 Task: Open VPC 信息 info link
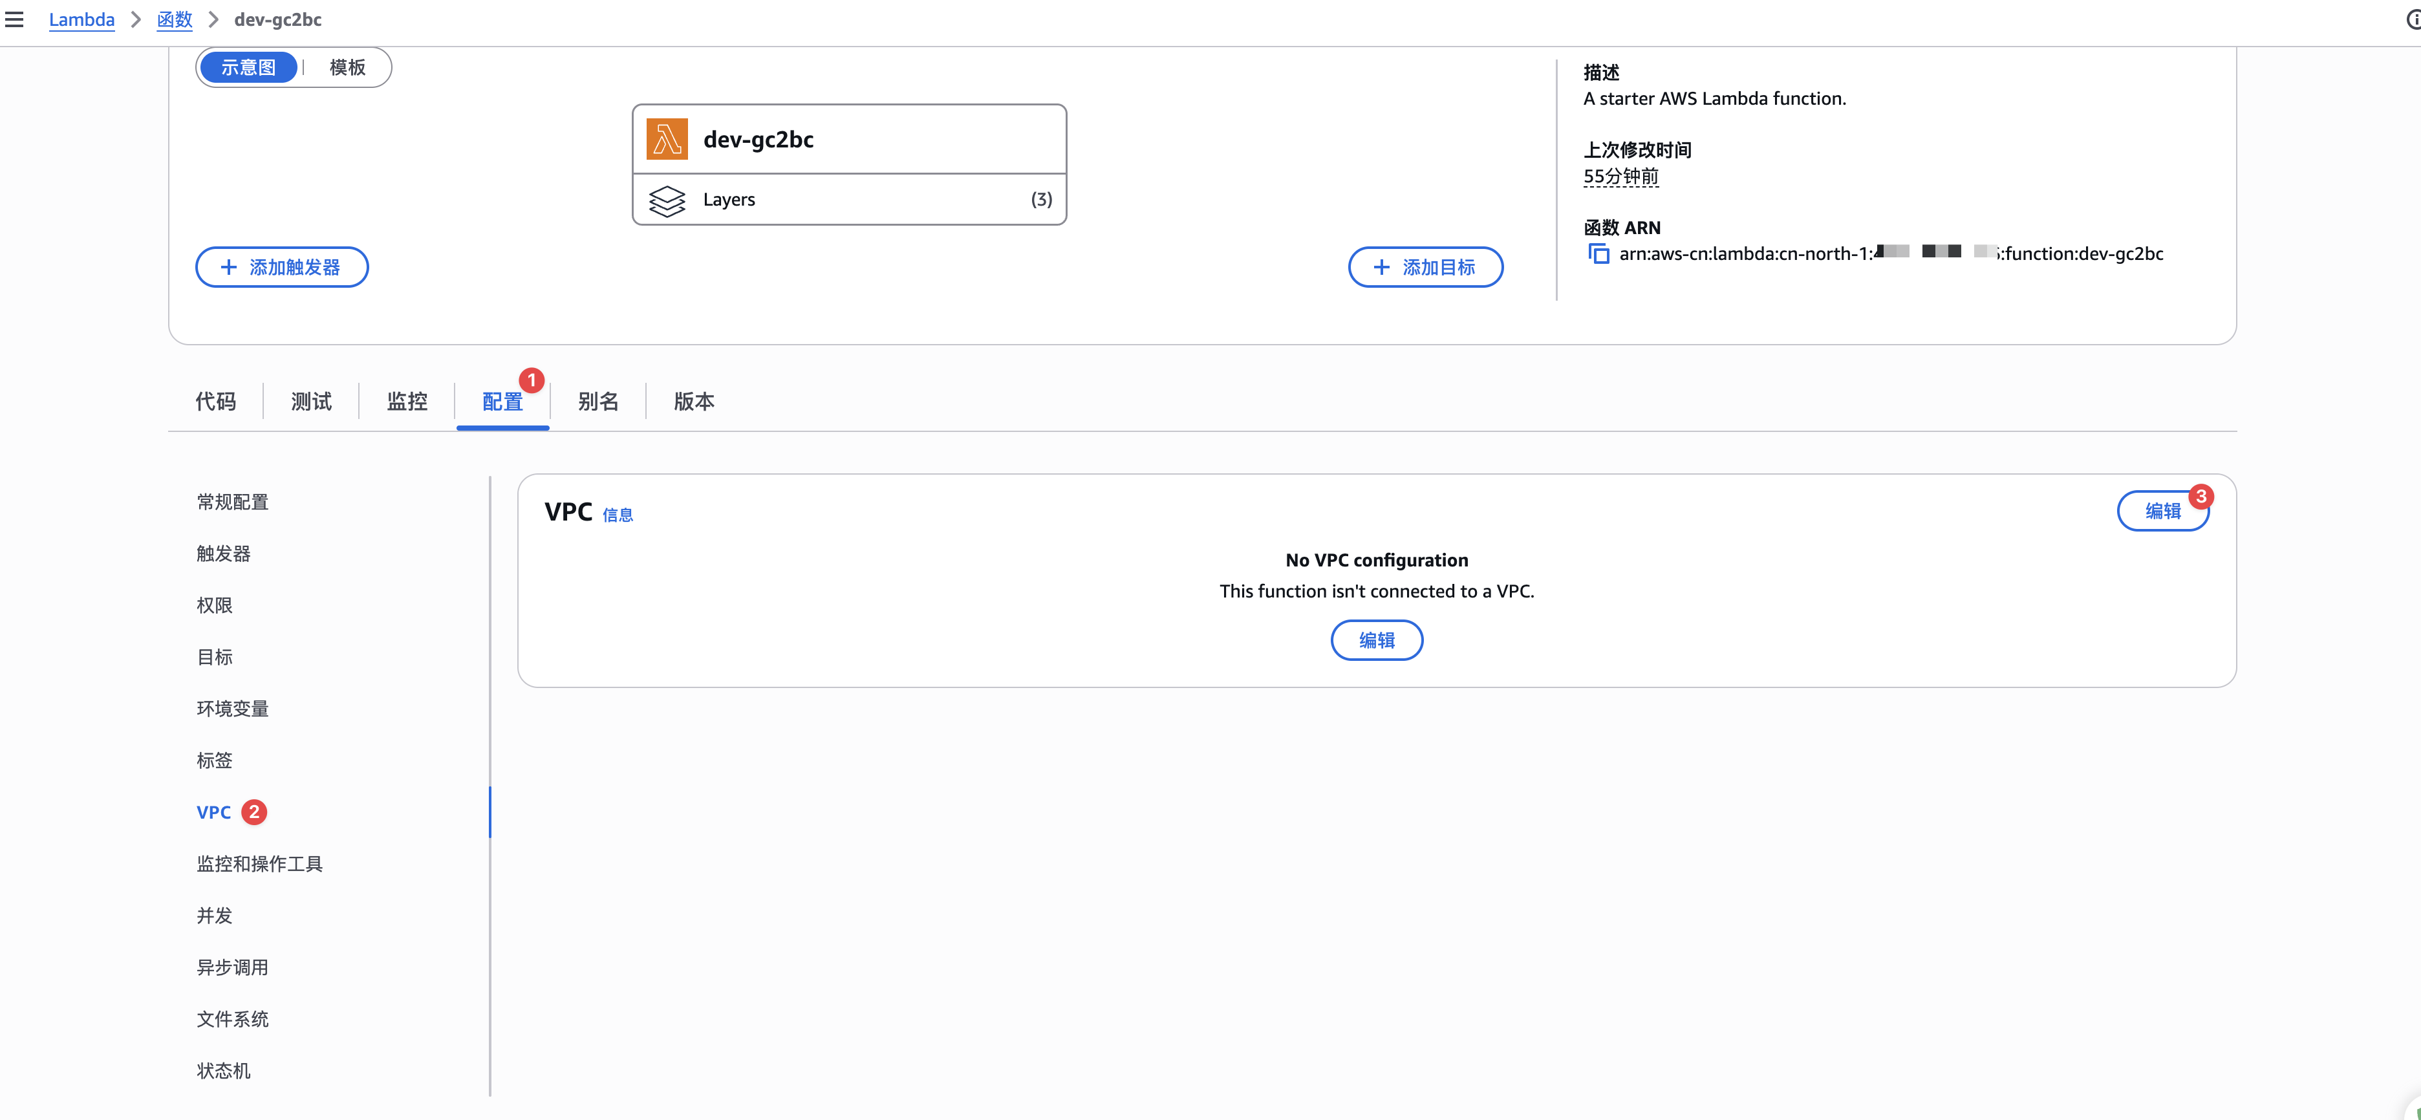tap(618, 515)
